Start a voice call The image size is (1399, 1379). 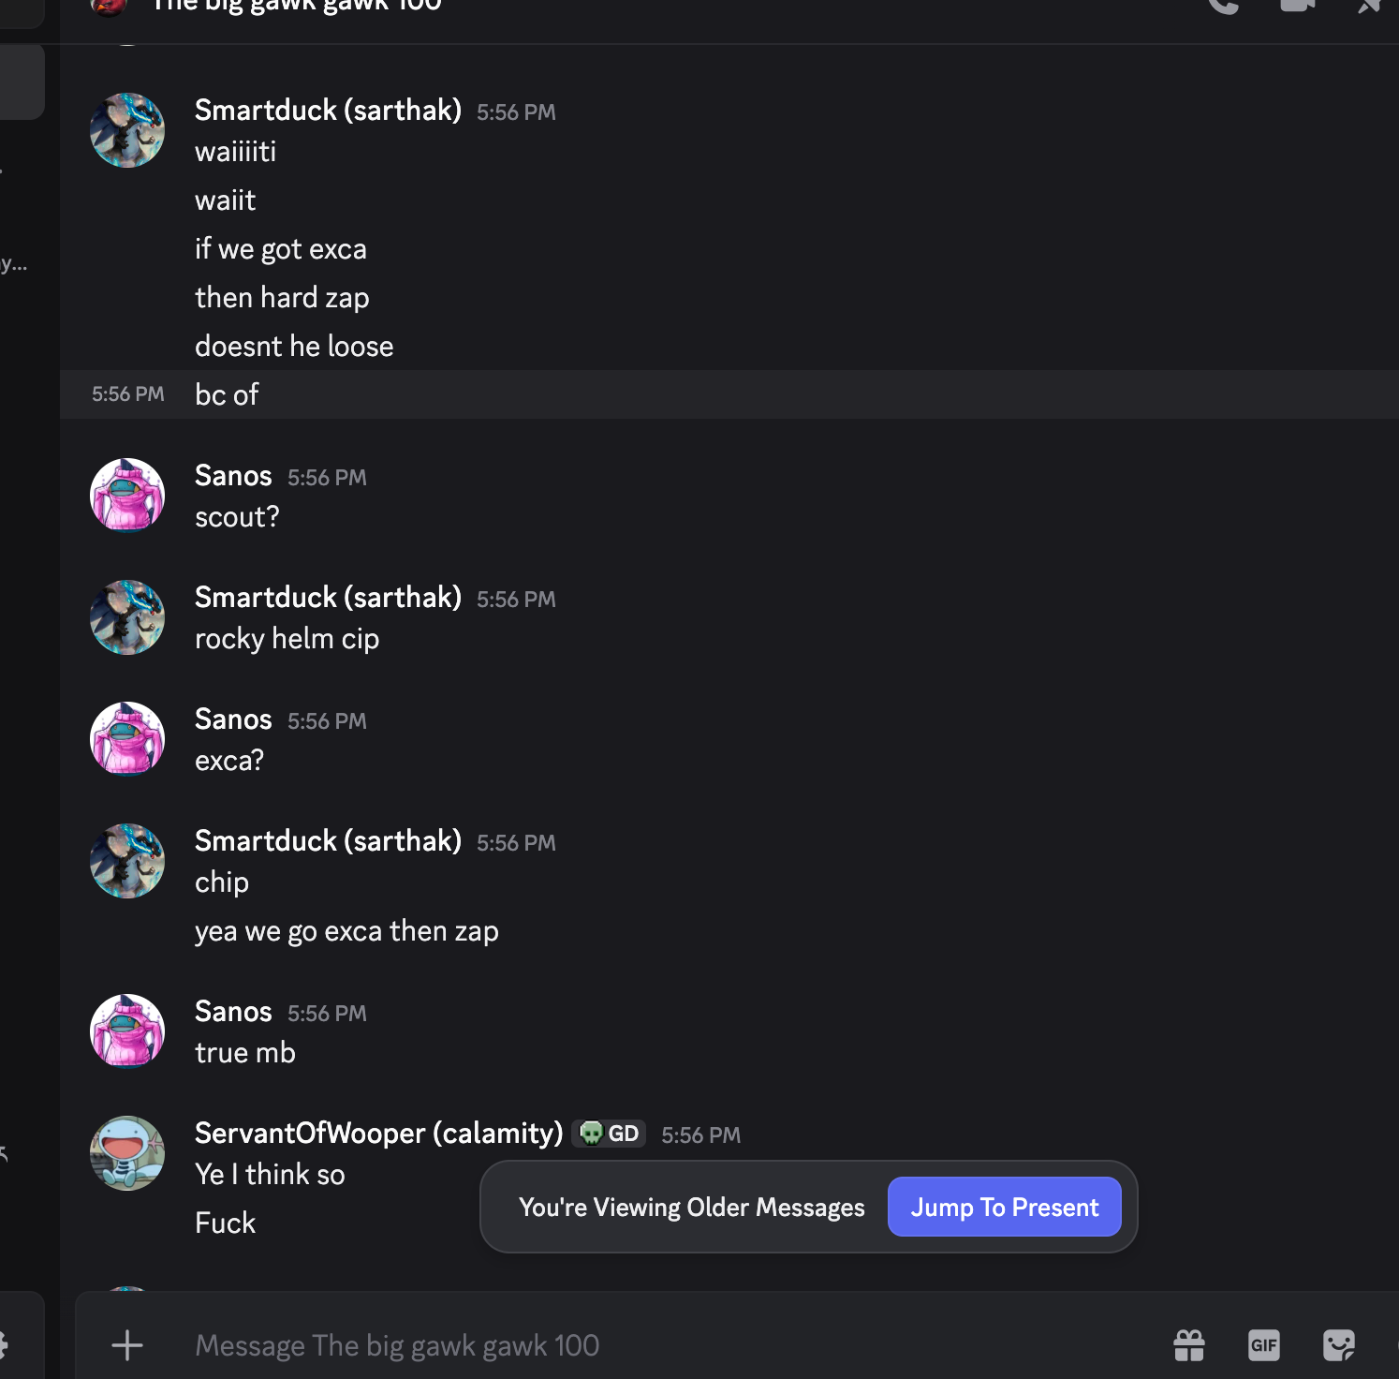[1223, 5]
